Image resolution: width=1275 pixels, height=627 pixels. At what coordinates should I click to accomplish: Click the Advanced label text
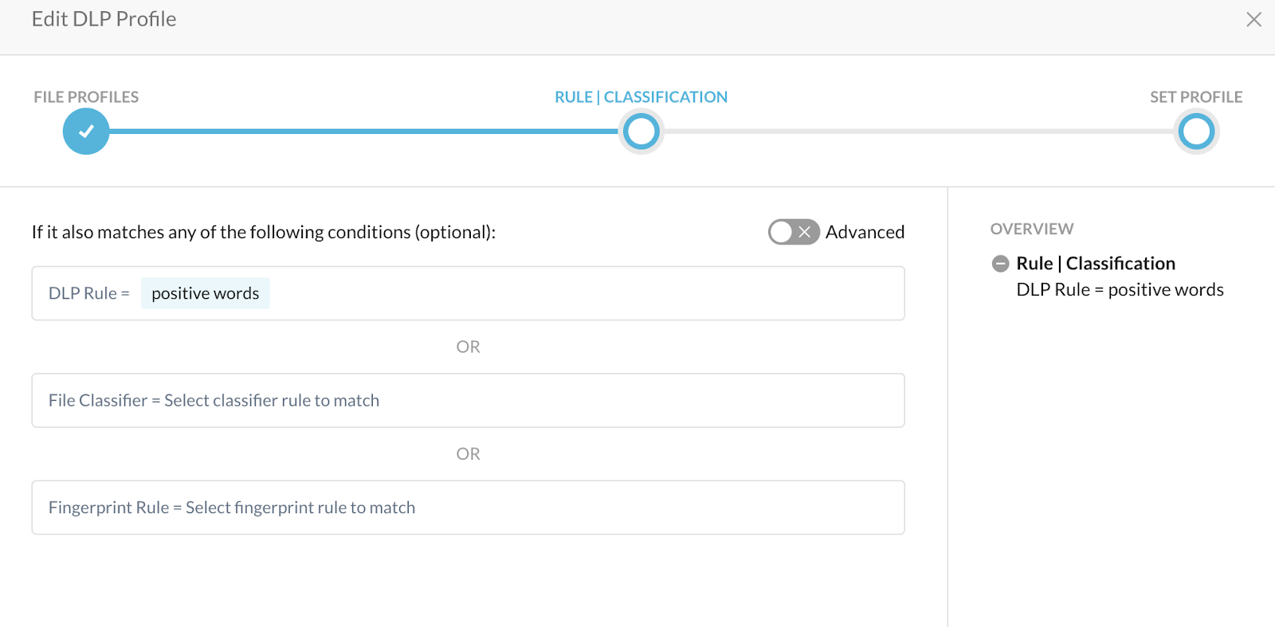865,232
